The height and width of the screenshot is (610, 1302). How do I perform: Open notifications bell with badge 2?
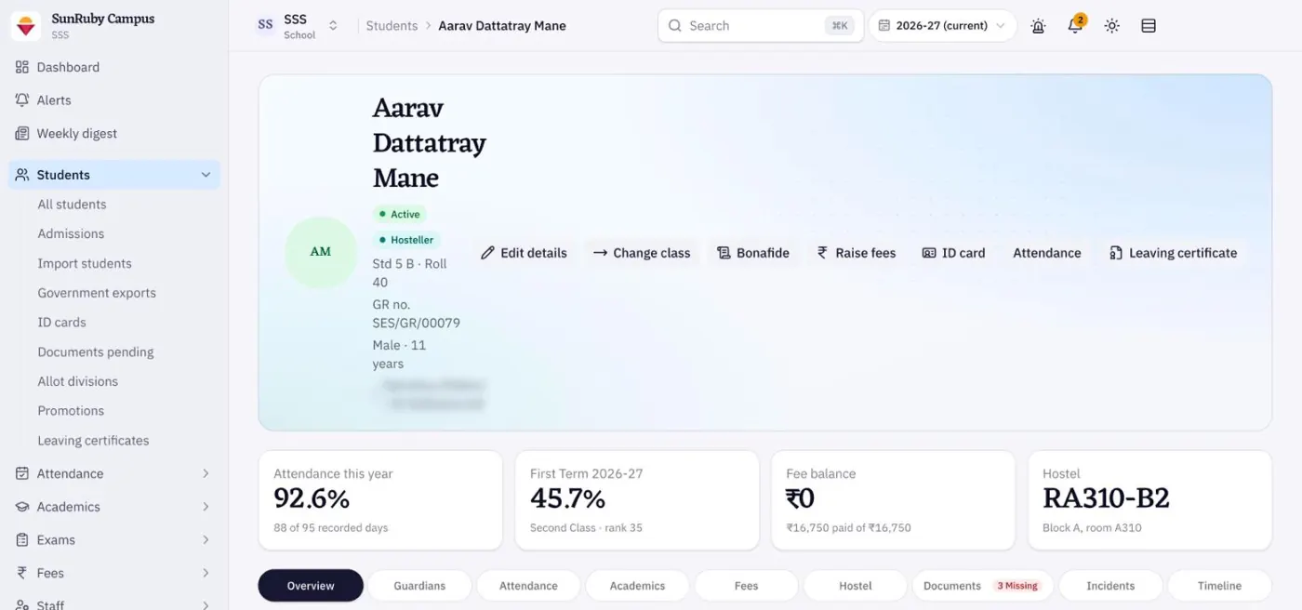tap(1075, 25)
